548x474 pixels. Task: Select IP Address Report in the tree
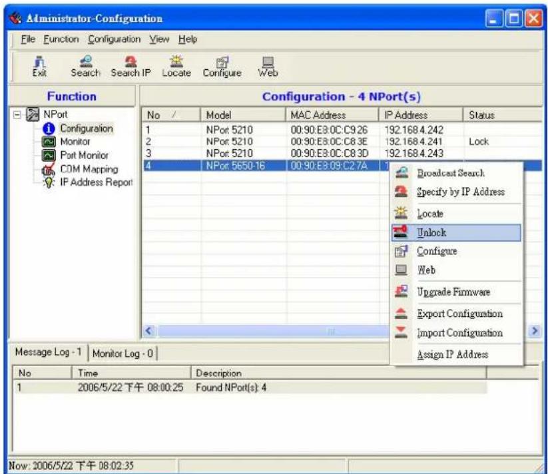(x=96, y=182)
